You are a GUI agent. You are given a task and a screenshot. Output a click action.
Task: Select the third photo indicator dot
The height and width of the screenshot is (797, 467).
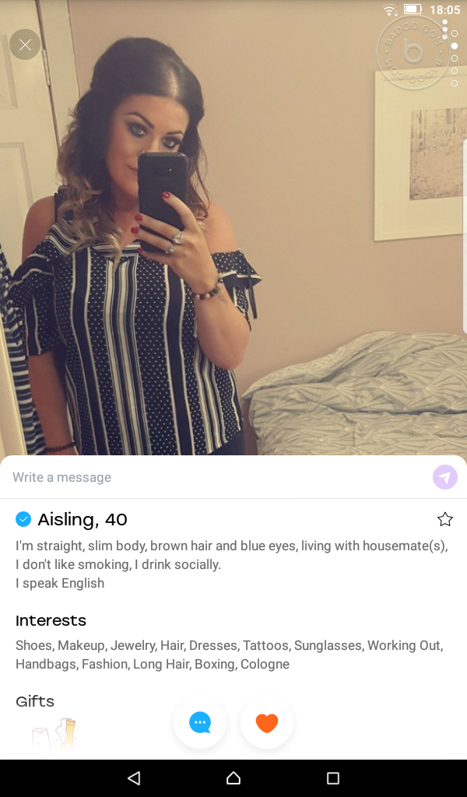(455, 58)
